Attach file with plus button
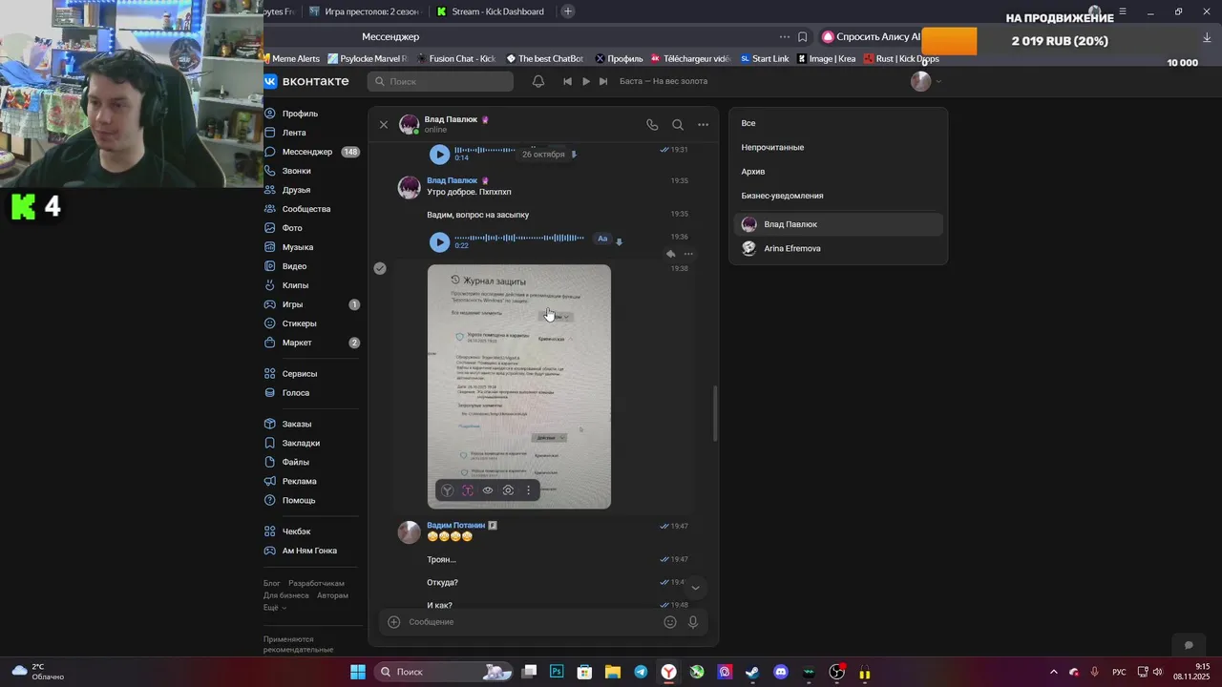Screen dimensions: 1222x687 click(x=393, y=622)
